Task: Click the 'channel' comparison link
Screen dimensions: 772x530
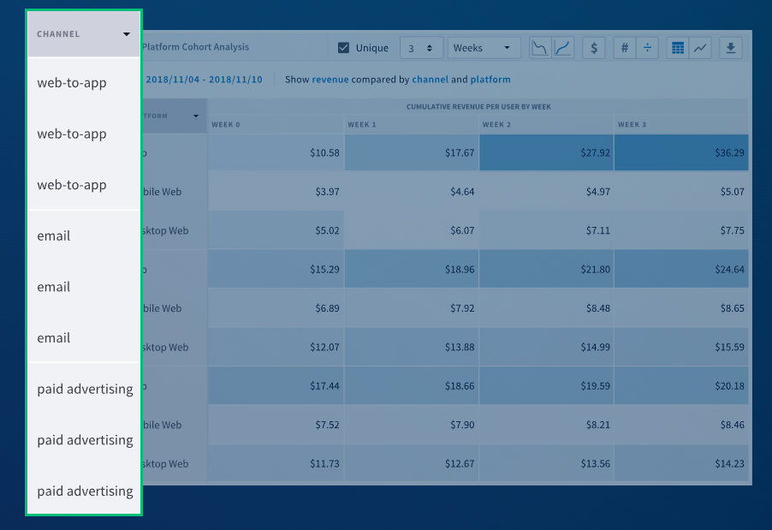Action: tap(430, 80)
